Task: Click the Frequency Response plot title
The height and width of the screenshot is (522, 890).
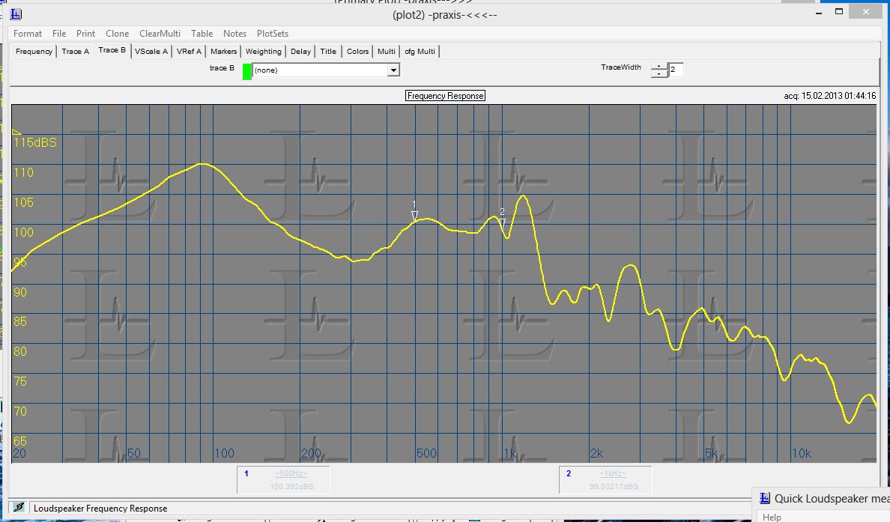Action: (445, 96)
